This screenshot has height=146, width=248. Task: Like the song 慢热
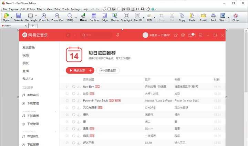[74, 115]
